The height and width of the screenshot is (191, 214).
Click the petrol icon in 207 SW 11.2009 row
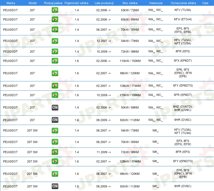pyautogui.click(x=55, y=152)
